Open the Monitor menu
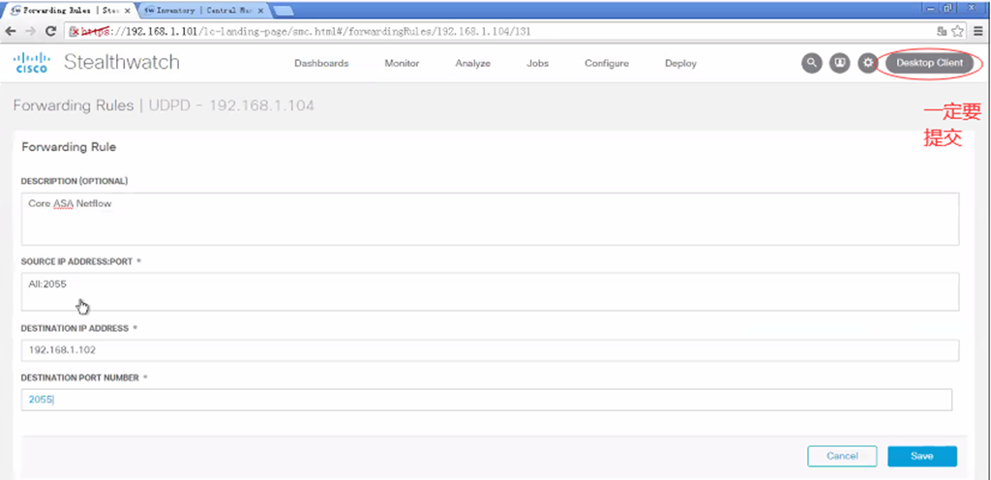 tap(402, 63)
